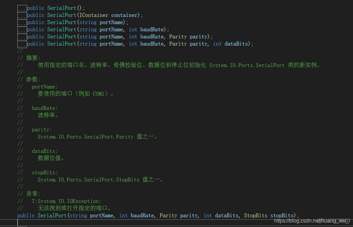Click the System.IO.Ports.SerialPort.StopBits comment reference
This screenshot has width=353, height=227.
(88, 180)
